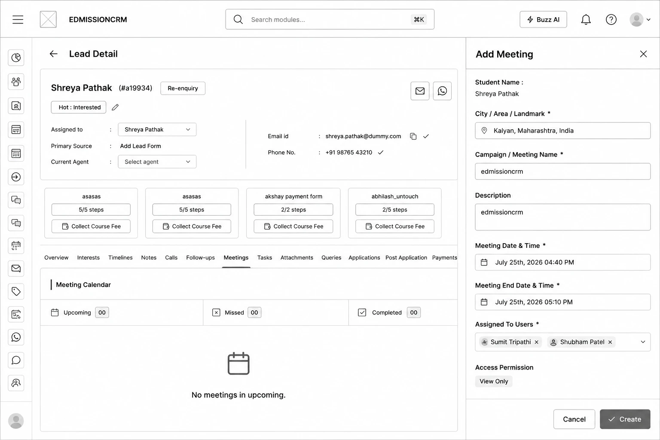Remove Sumit Tripathi from assigned users
Screen dimensions: 660x440
click(537, 342)
